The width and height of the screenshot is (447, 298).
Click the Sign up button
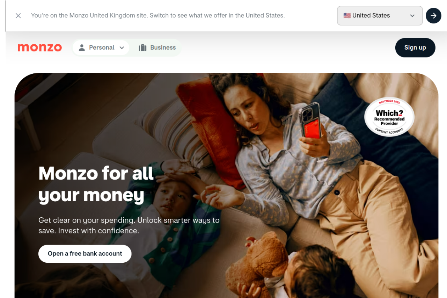415,48
